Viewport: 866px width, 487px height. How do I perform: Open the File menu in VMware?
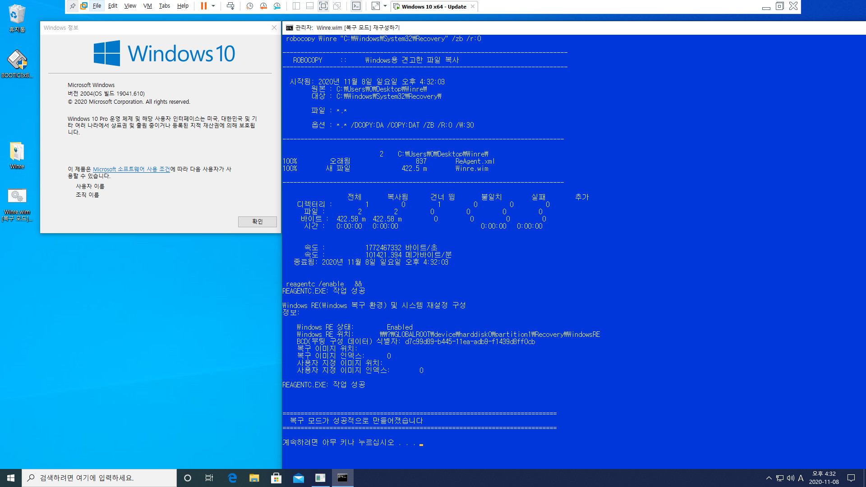[x=97, y=6]
